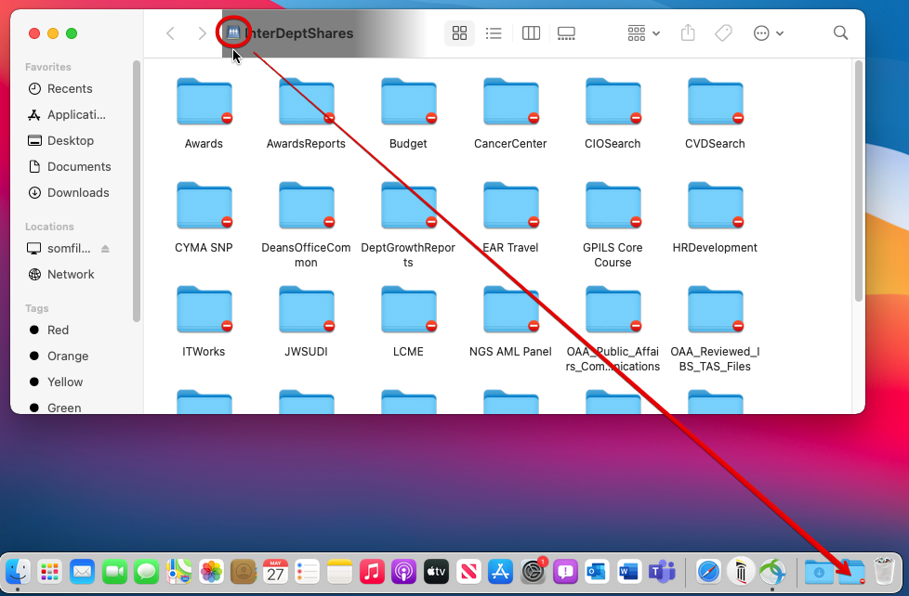Switch to gallery view
The width and height of the screenshot is (909, 596).
(x=566, y=33)
